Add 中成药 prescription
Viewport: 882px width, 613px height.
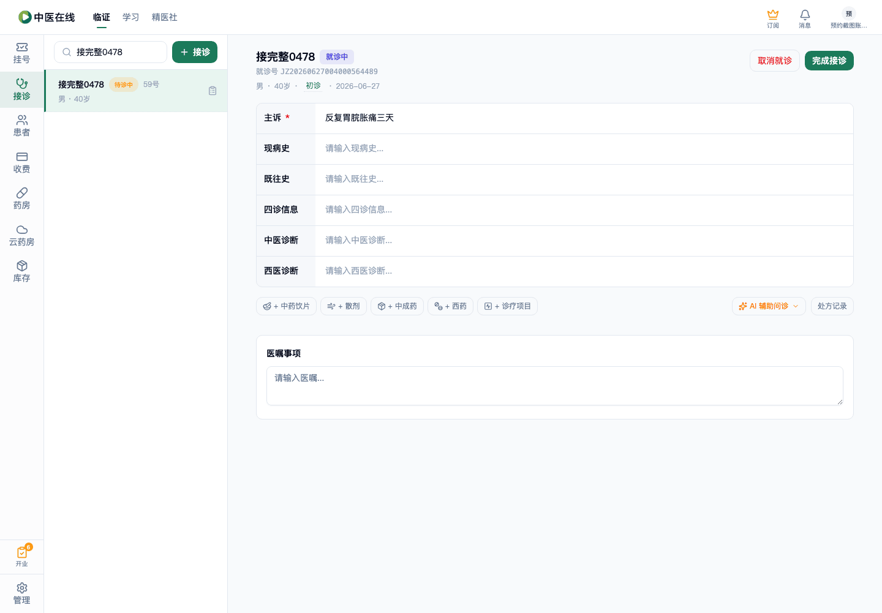(397, 306)
